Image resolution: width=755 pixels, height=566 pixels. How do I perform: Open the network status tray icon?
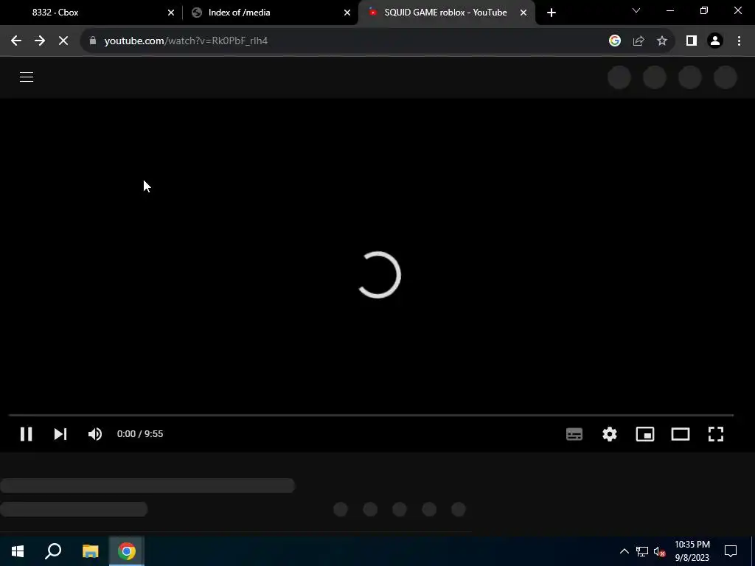[642, 551]
